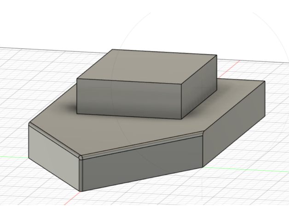Select the base's front corner vertical edge
This screenshot has width=289, height=217.
pos(81,175)
